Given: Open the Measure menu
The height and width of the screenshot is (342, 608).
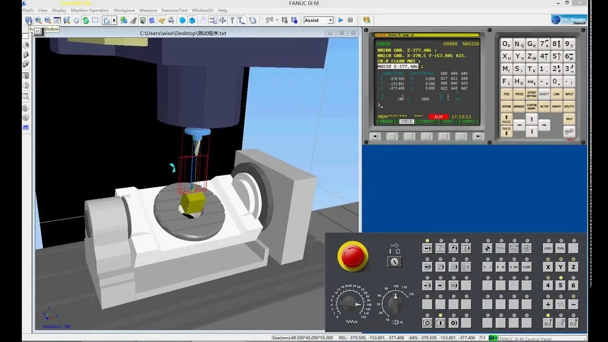Looking at the screenshot, I should [148, 10].
